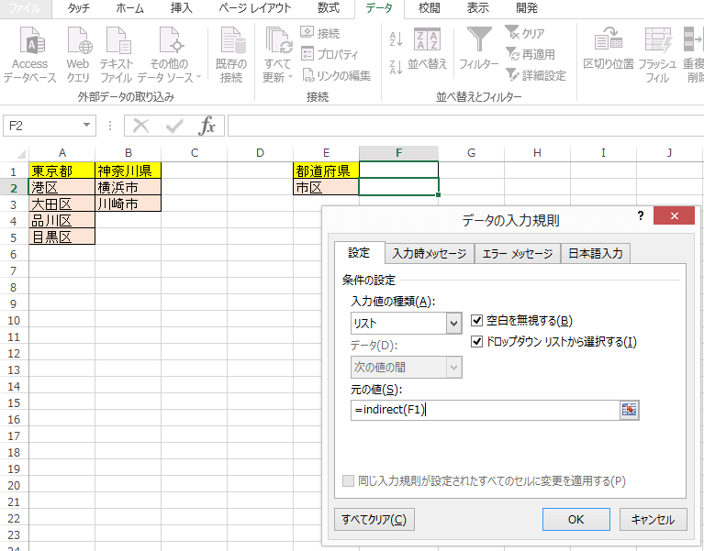Image resolution: width=704 pixels, height=551 pixels.
Task: Click the formula bar confirm checkmark
Action: coord(174,126)
